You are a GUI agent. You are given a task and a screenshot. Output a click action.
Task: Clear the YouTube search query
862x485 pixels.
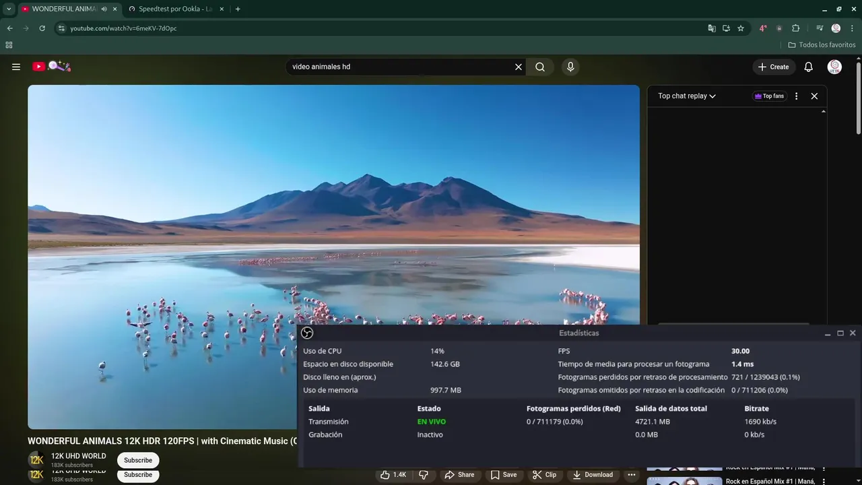point(519,67)
